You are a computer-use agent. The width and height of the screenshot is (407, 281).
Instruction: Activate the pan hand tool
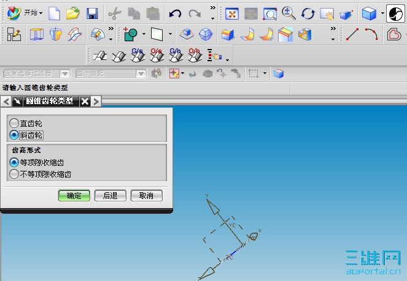point(327,13)
